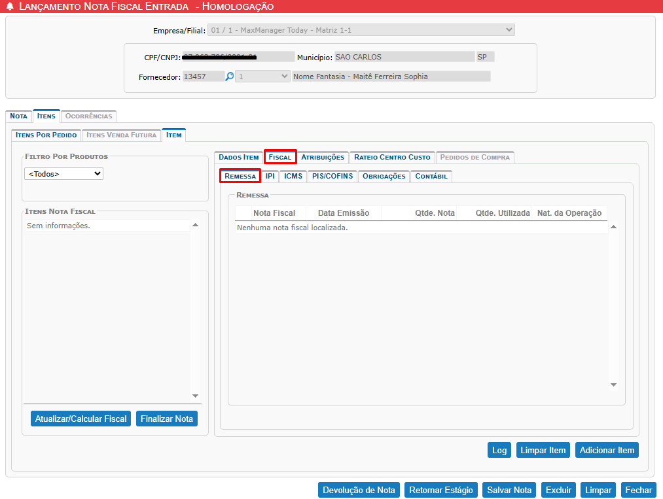Select the PIS/COFINS tab
Viewport: 663px width, 499px height.
click(x=332, y=177)
